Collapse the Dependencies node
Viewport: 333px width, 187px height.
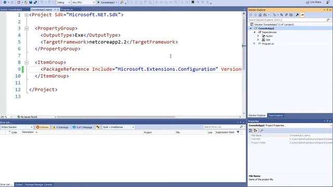[254, 32]
